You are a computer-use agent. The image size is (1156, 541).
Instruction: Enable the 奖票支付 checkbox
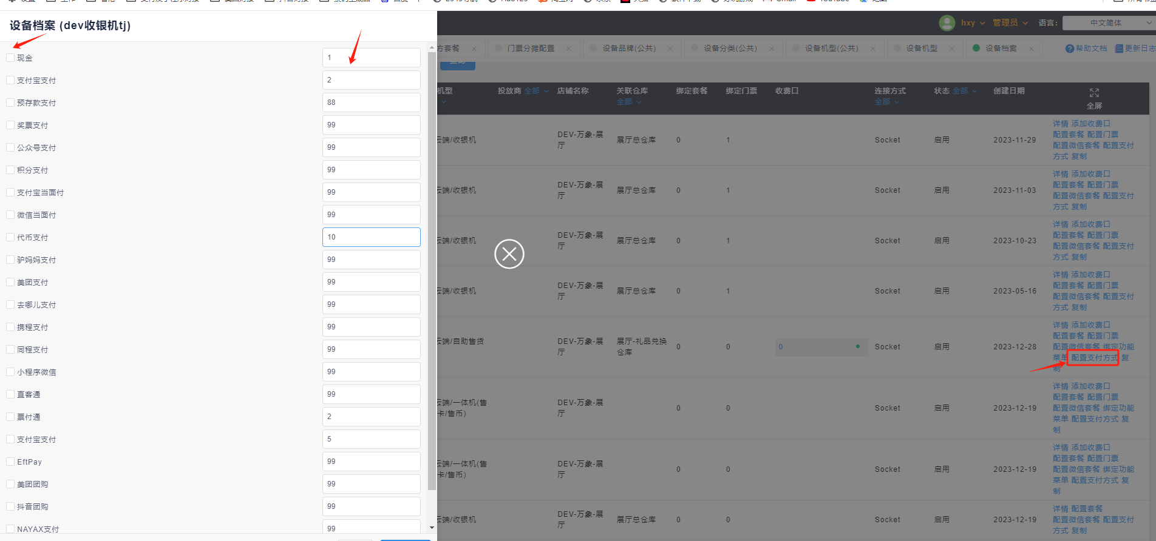(10, 125)
